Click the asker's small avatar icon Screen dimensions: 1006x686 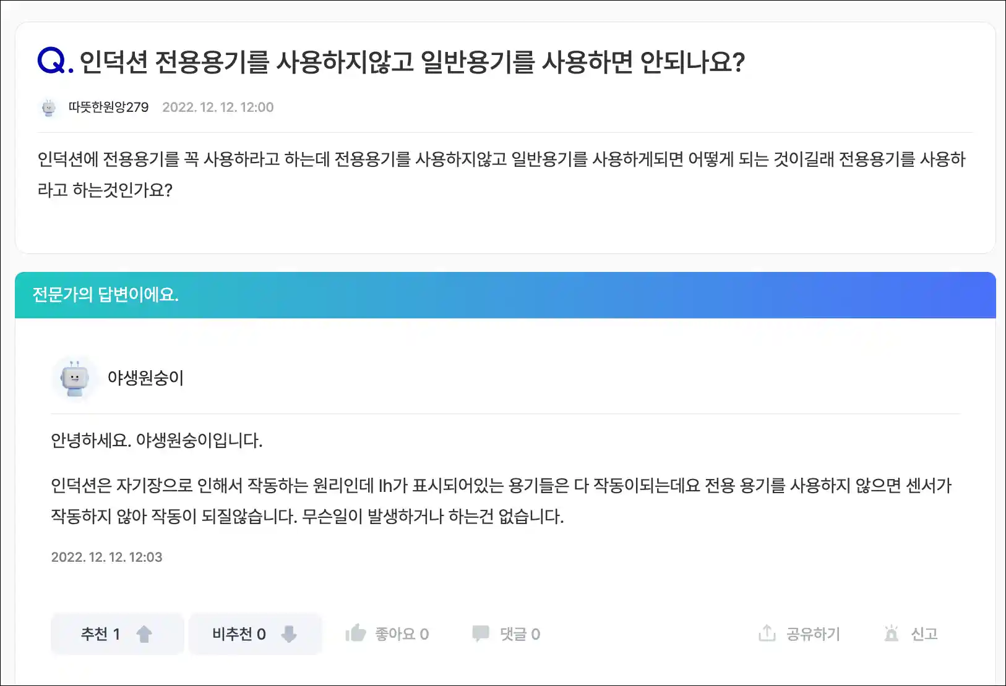[48, 108]
